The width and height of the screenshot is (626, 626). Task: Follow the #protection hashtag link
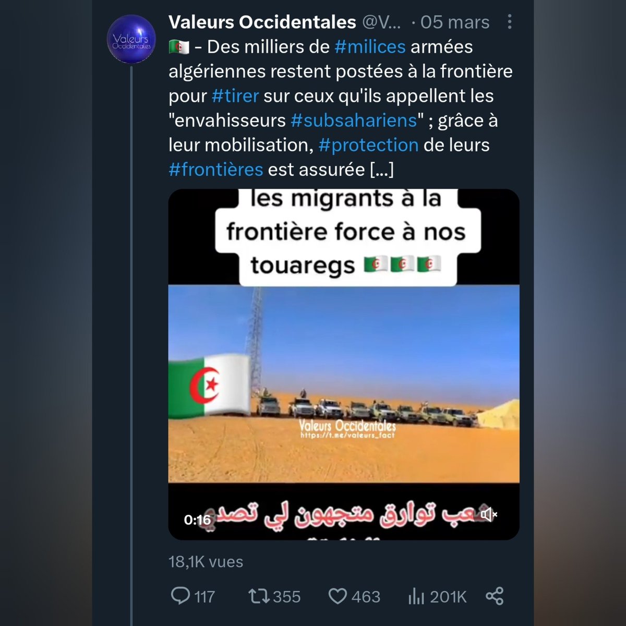[368, 145]
